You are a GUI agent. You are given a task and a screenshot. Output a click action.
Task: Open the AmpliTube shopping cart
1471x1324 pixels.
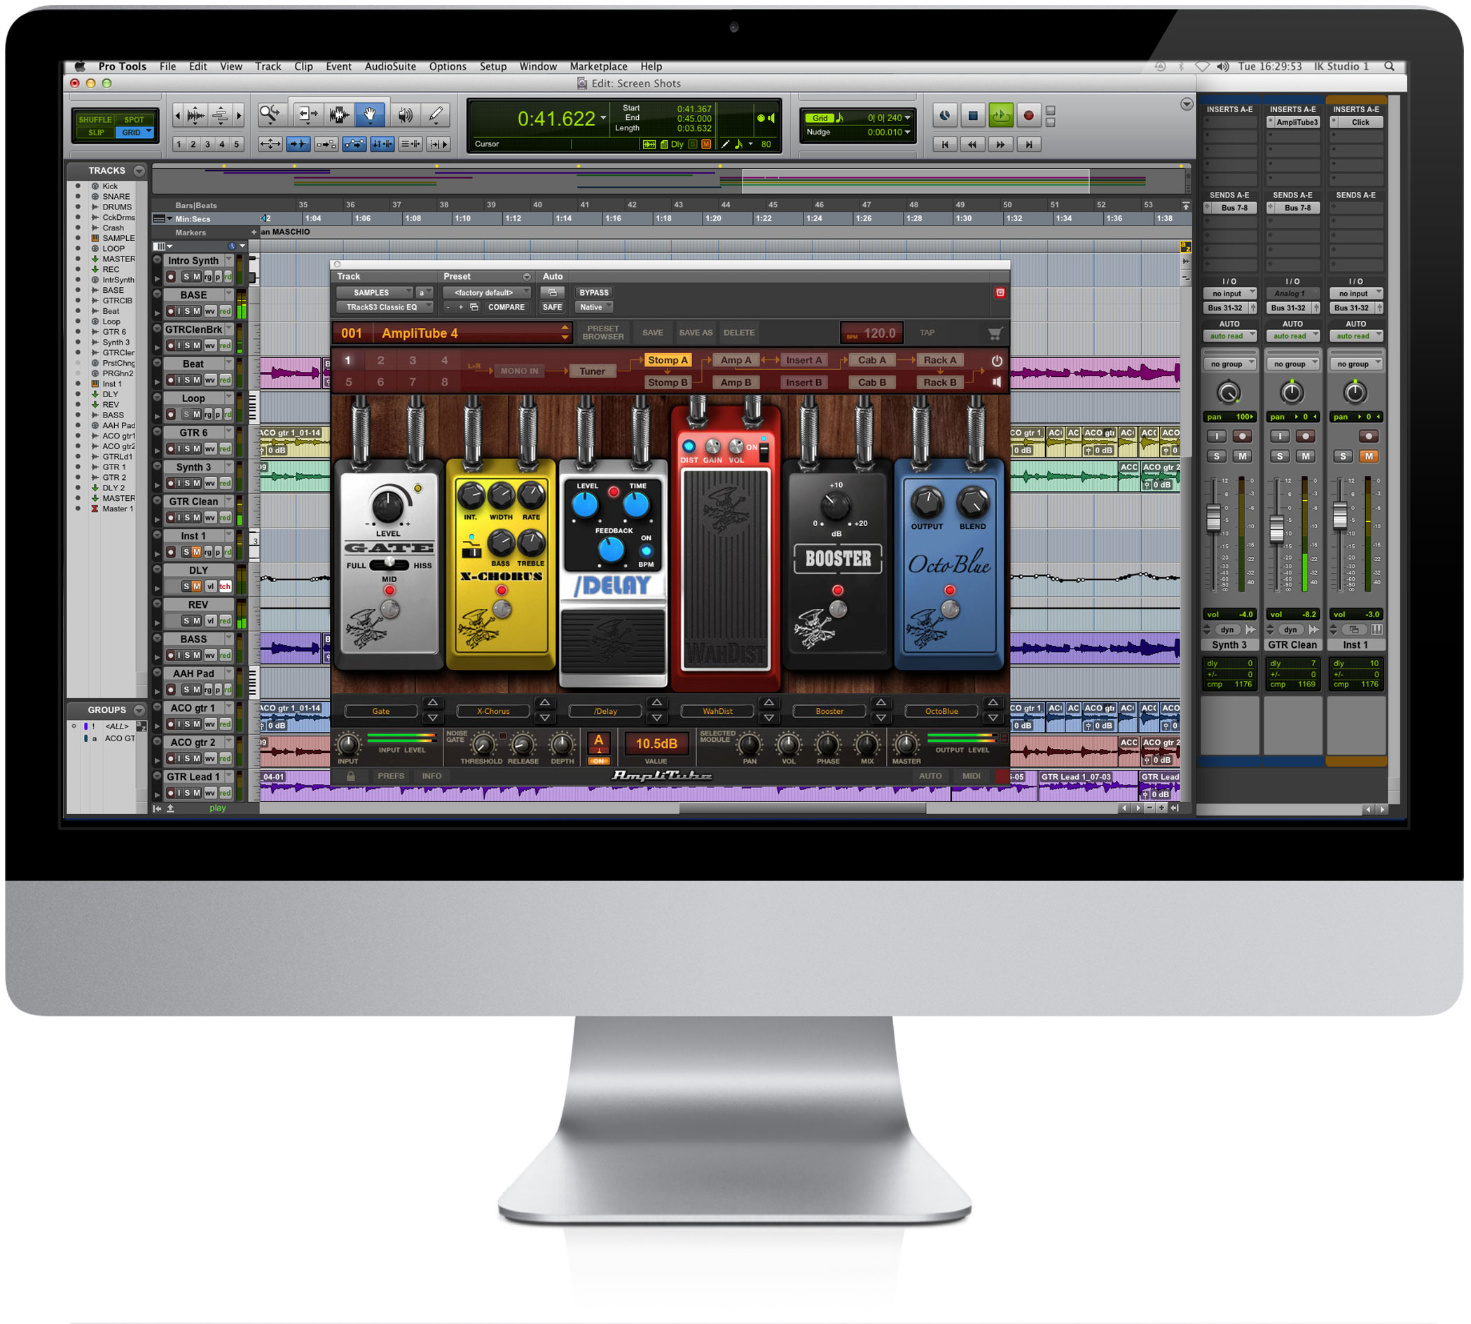click(995, 333)
